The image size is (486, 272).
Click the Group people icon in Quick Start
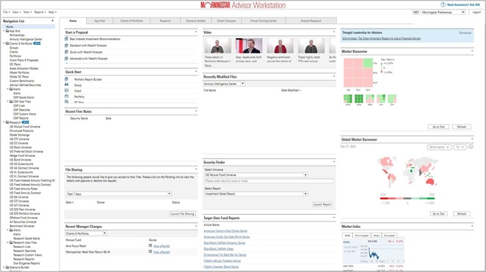pos(66,84)
